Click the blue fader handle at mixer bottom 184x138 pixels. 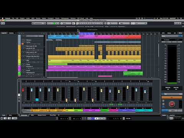tap(37, 100)
